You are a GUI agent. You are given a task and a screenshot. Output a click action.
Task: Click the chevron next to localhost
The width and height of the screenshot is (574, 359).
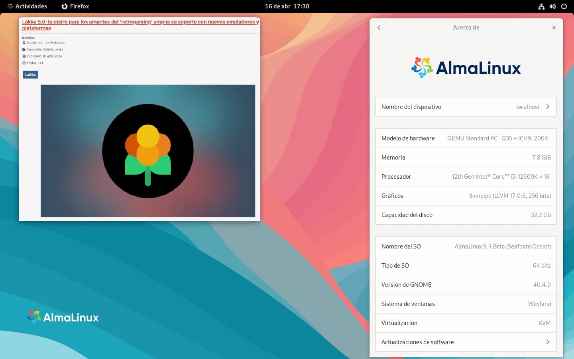pyautogui.click(x=548, y=107)
